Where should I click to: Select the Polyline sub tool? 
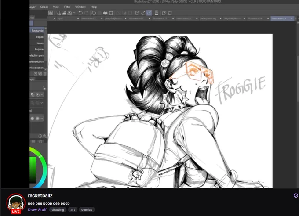click(37, 49)
